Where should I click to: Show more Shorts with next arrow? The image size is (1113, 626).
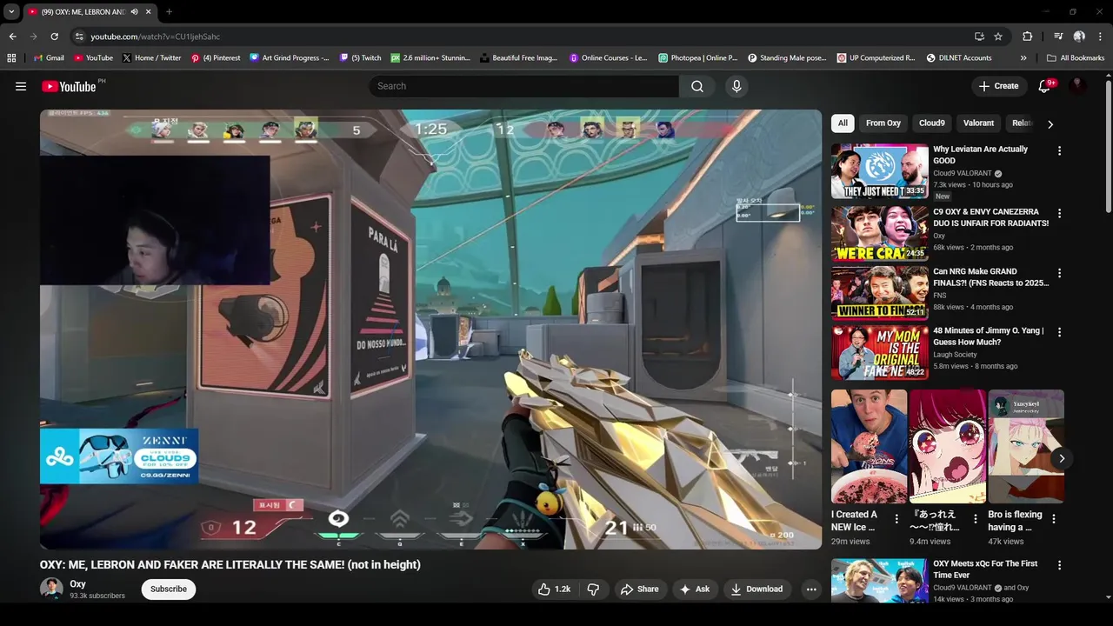tap(1062, 458)
